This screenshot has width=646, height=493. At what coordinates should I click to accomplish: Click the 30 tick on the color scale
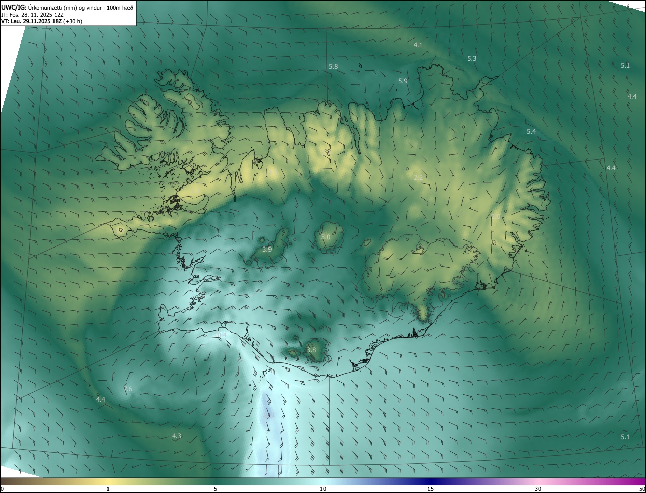538,489
